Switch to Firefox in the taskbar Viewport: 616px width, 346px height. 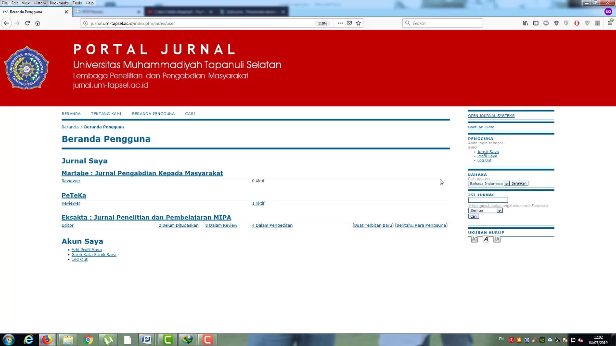[x=46, y=340]
